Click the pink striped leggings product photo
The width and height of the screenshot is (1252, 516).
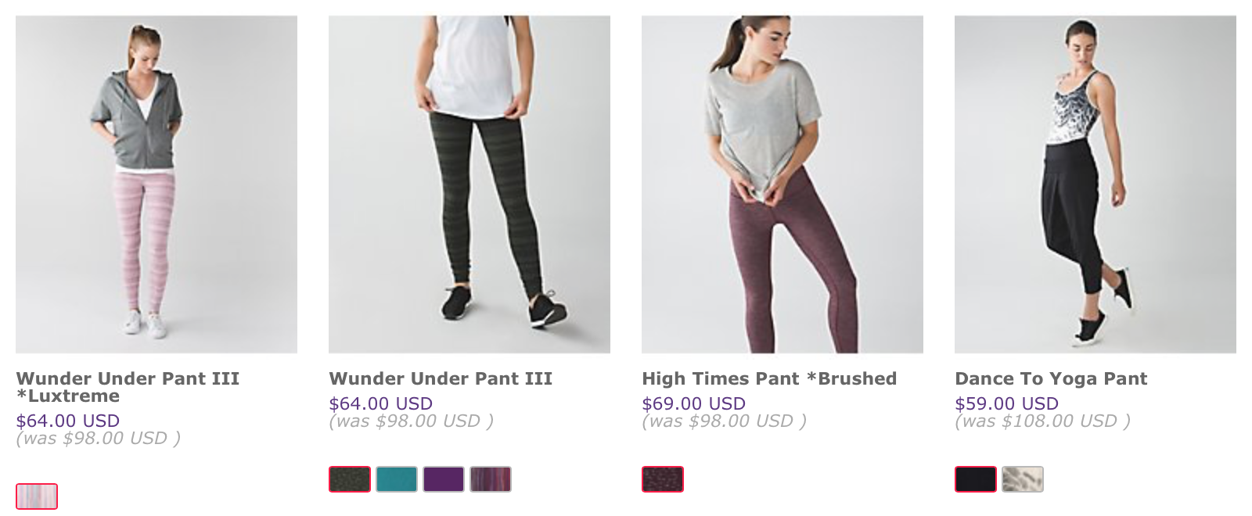[x=156, y=185]
